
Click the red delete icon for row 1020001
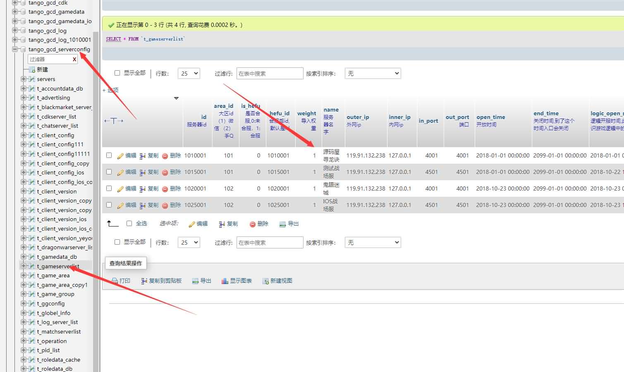click(x=165, y=189)
